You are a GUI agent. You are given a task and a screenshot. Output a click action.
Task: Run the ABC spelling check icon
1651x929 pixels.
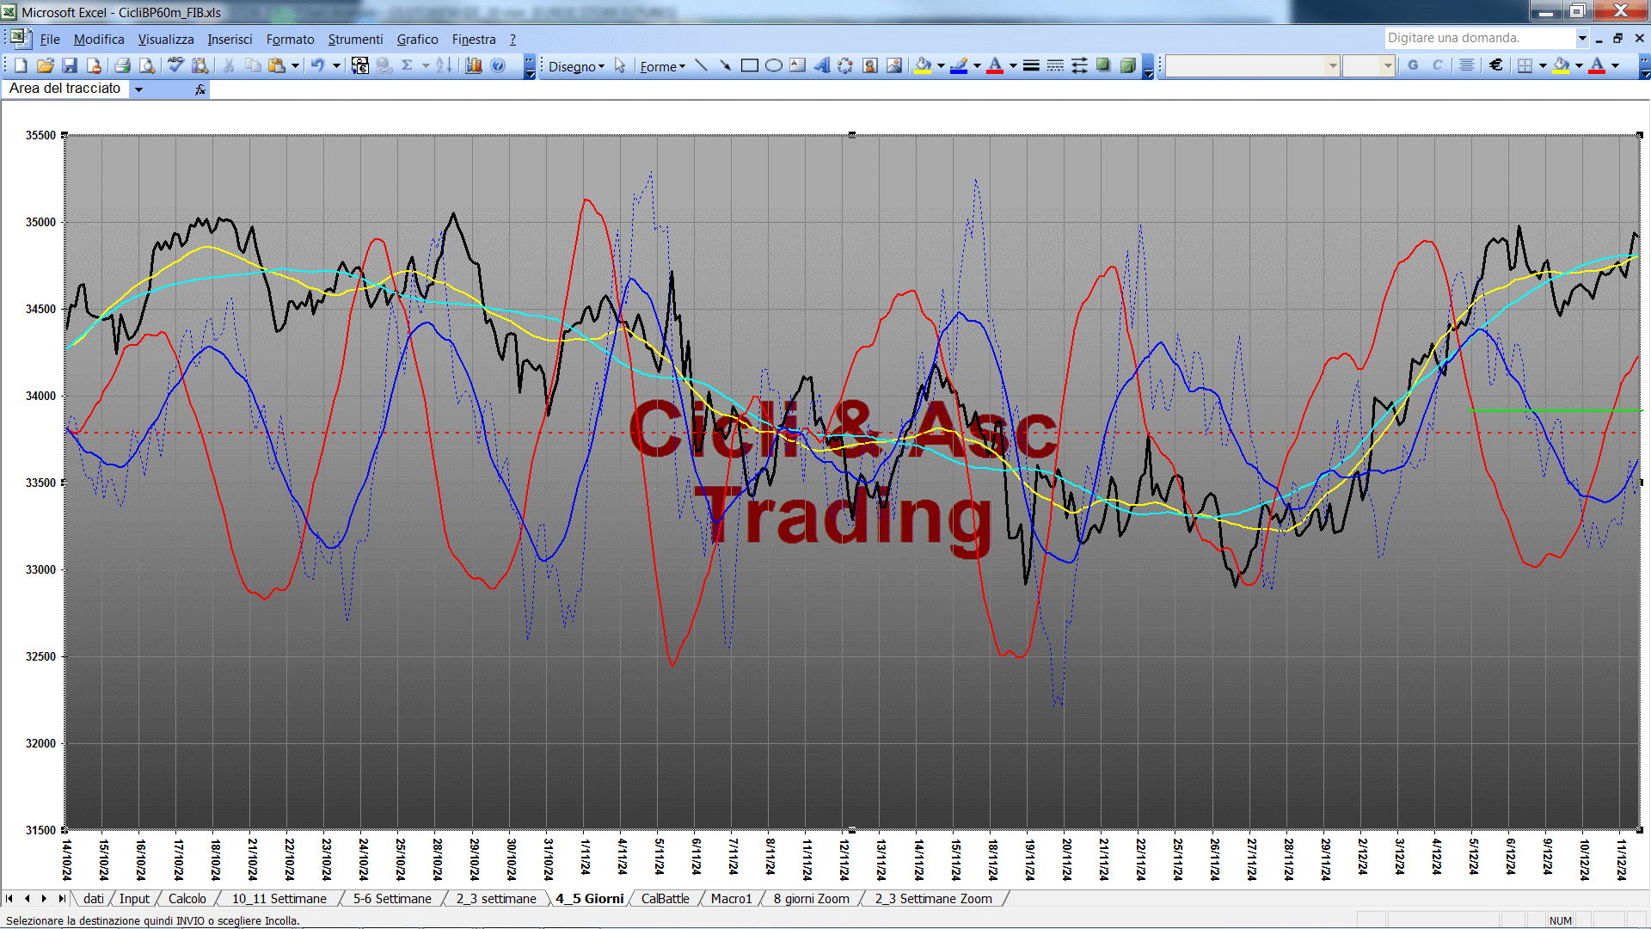[175, 65]
